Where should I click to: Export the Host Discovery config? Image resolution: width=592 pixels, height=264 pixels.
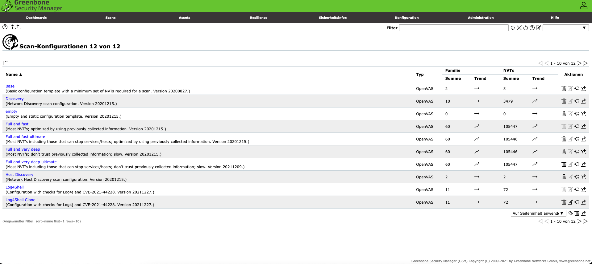point(583,177)
